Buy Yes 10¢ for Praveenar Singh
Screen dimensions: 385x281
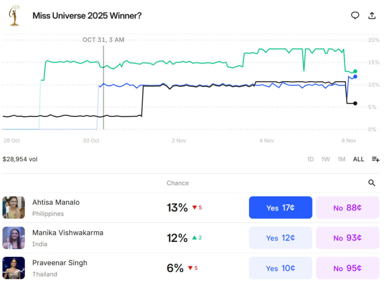[x=280, y=268]
